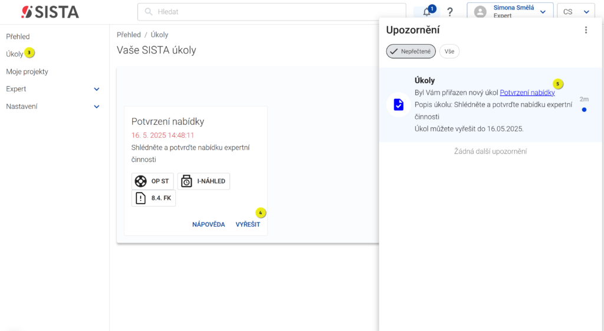The height and width of the screenshot is (331, 604).
Task: Focus the Hledat search field
Action: (x=271, y=12)
